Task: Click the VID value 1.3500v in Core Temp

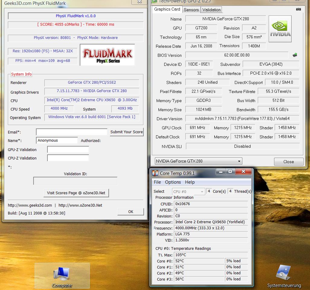Action: coord(211,240)
